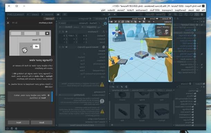Click Add Current Scene Views button
Viewport: 211px width, 133px height.
(82, 125)
